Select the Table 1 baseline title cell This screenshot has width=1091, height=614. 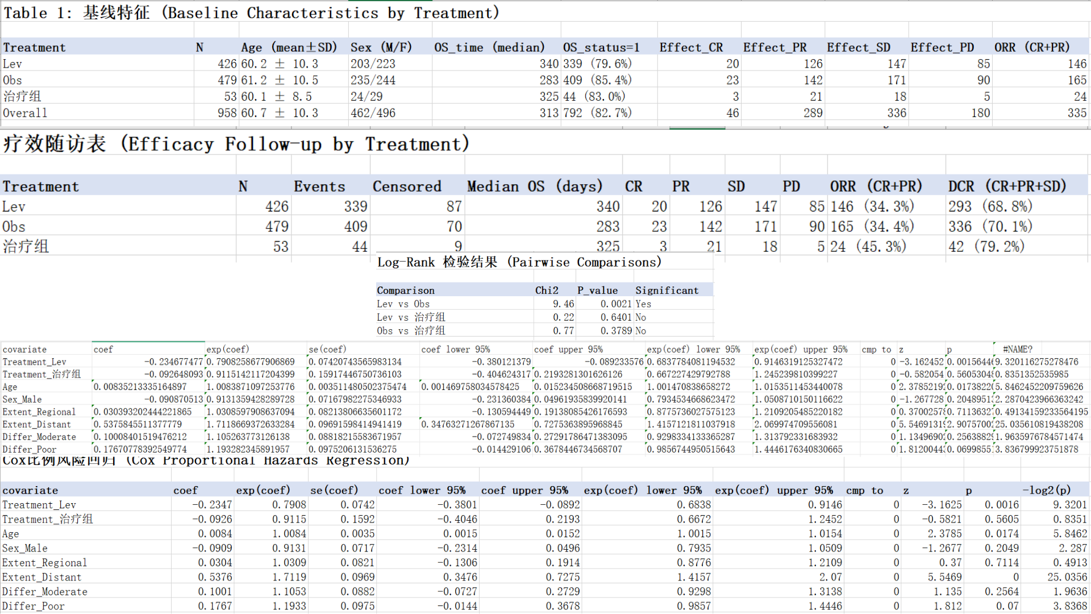[251, 13]
